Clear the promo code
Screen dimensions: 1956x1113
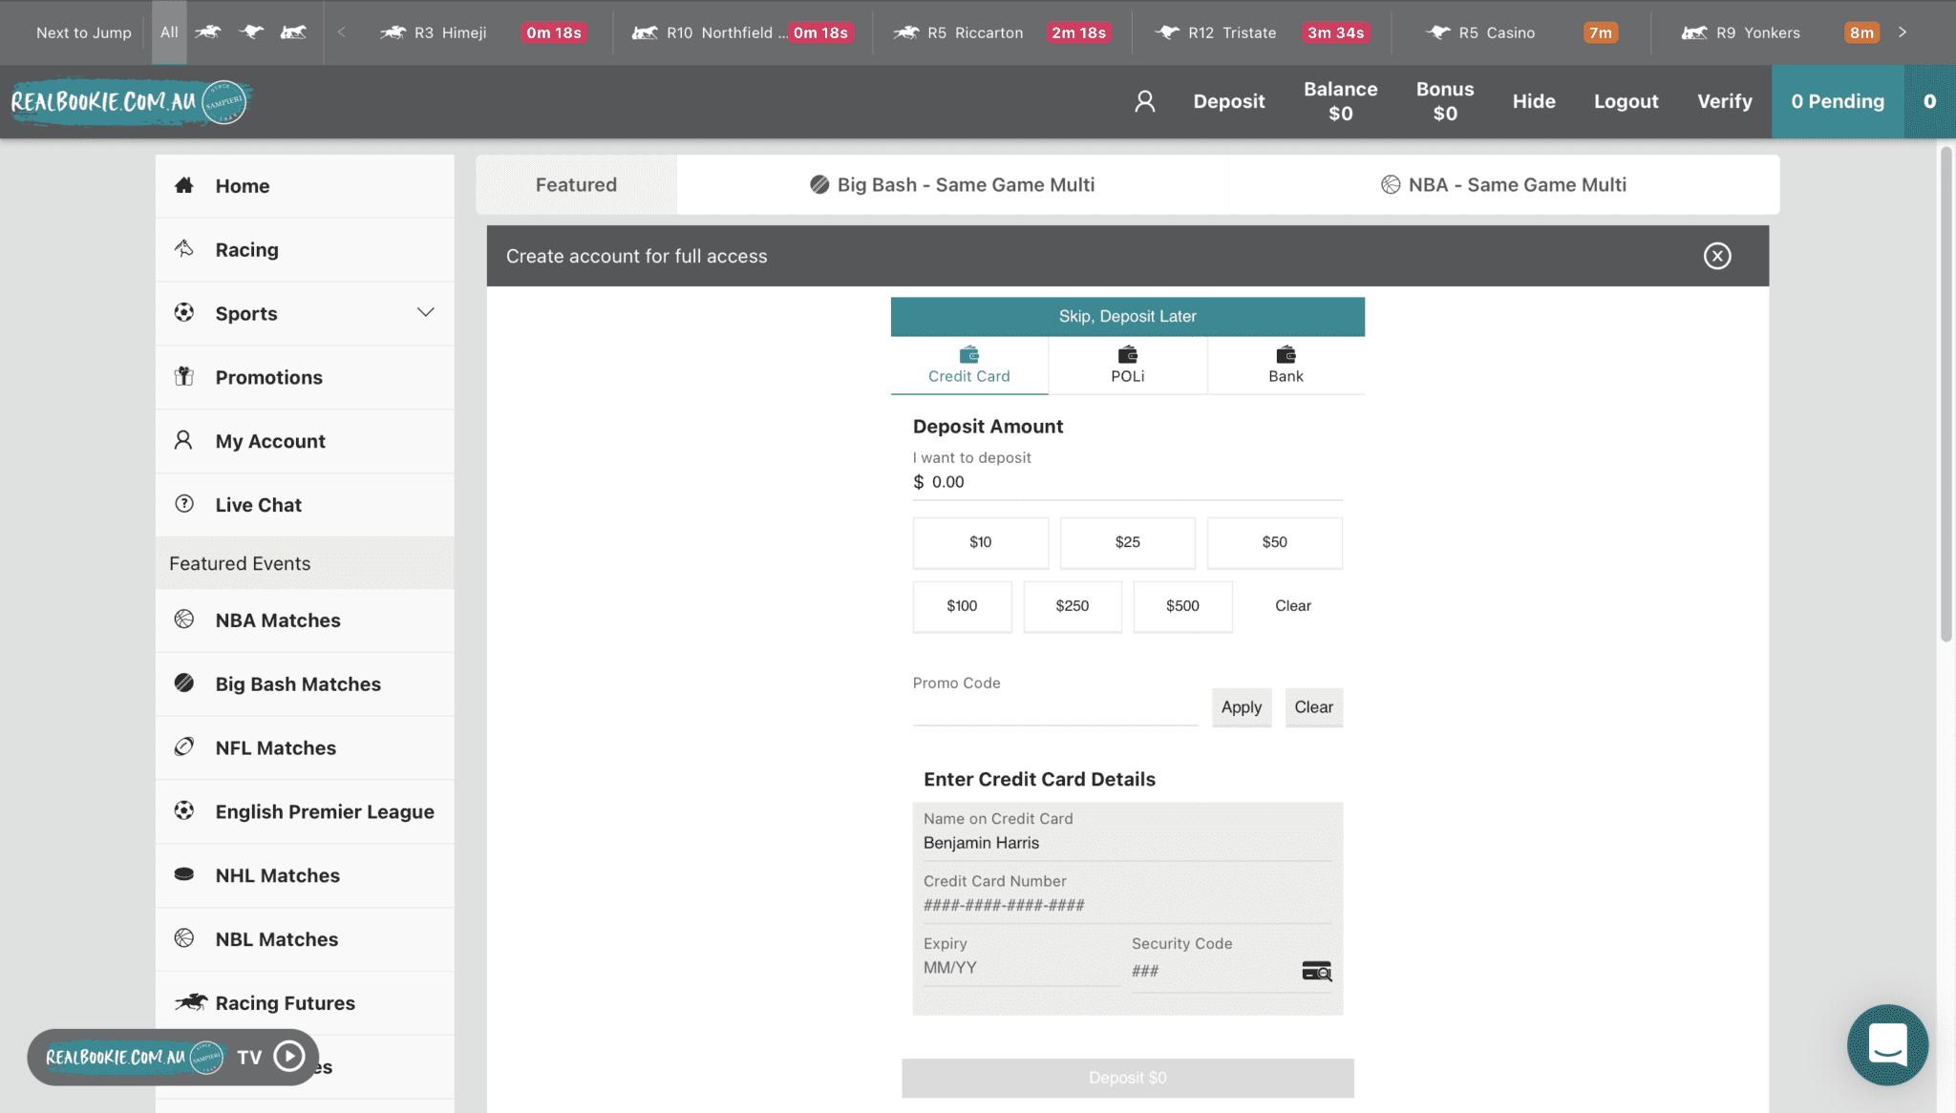(x=1313, y=707)
